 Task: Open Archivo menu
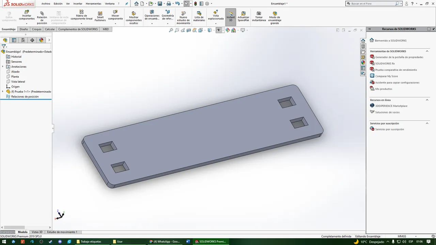[x=46, y=3]
